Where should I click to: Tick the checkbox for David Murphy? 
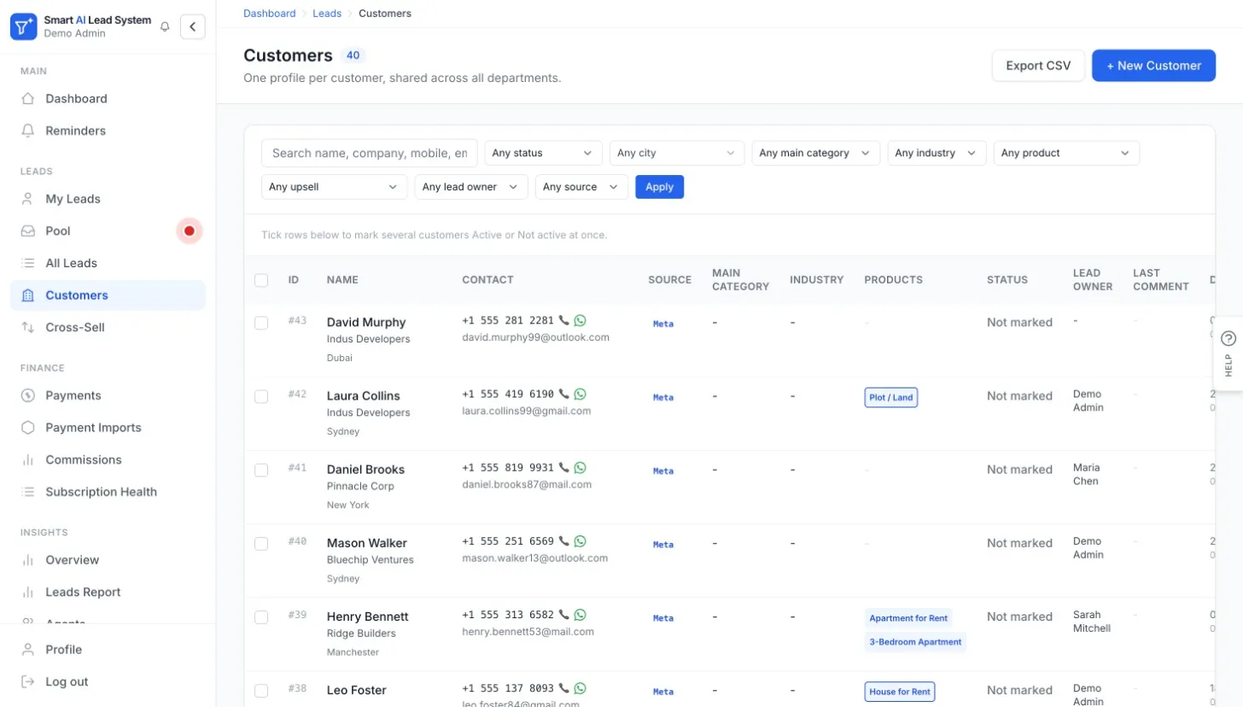click(261, 323)
